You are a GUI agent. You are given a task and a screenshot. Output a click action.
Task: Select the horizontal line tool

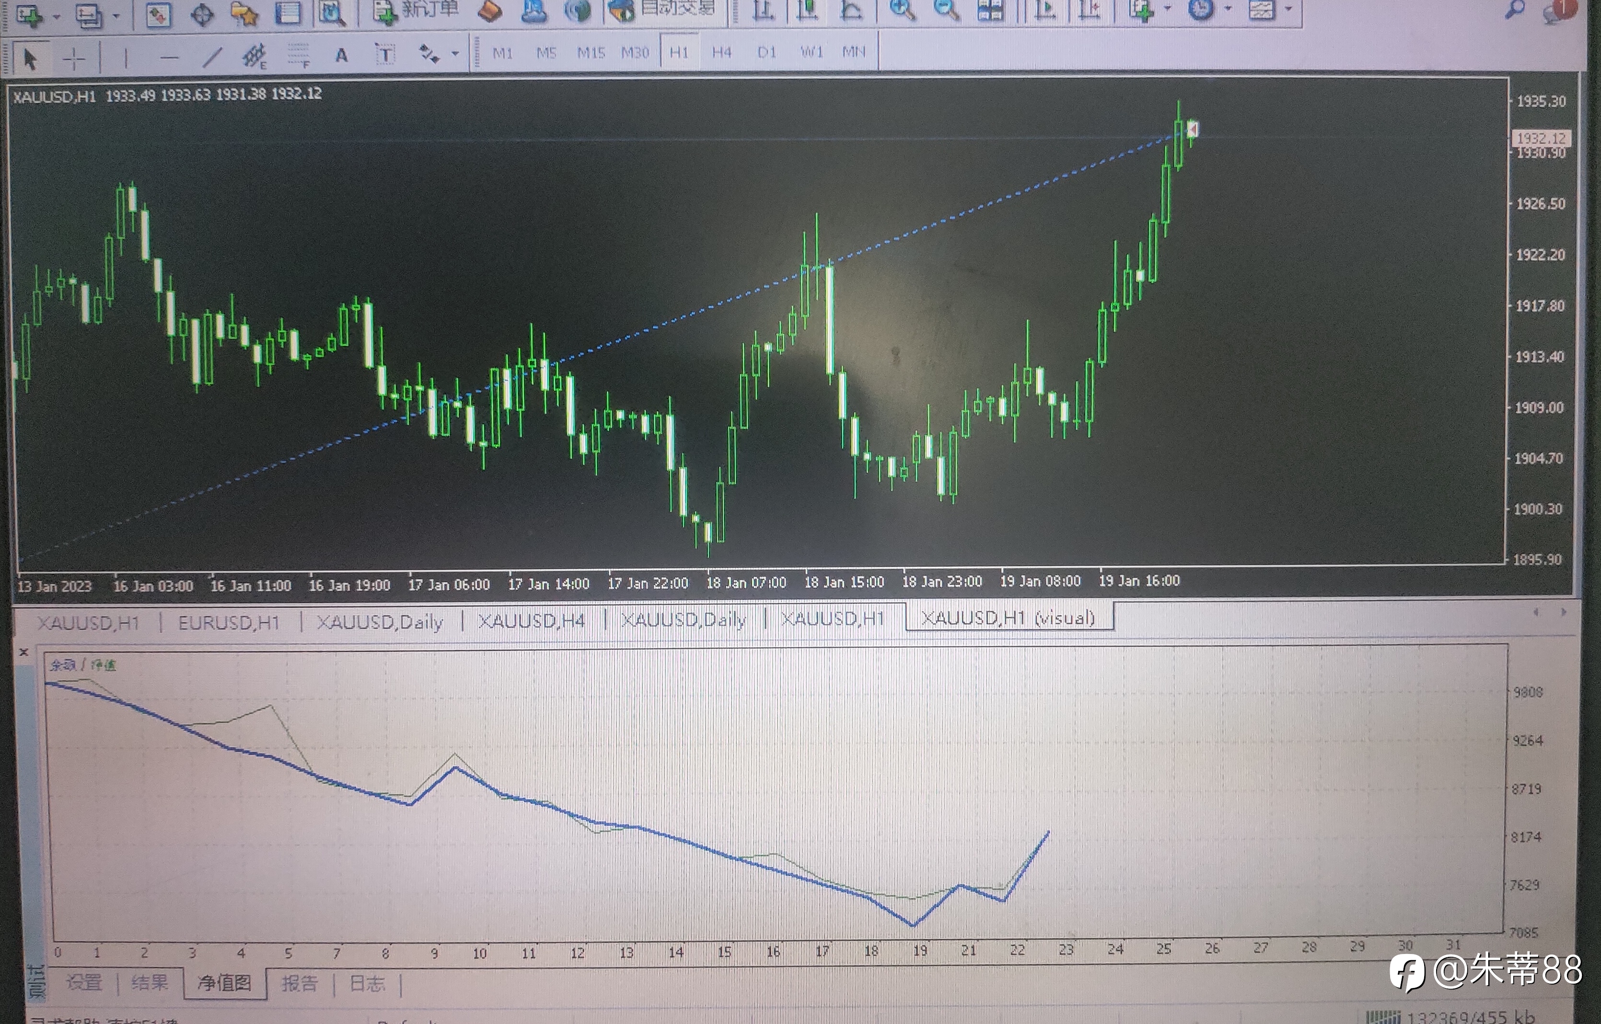point(170,58)
